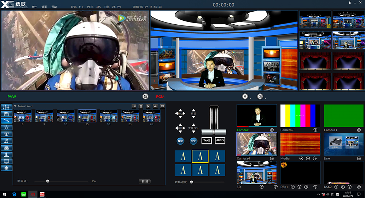365x198 pixels.
Task: Open the 文件 (File) menu
Action: point(34,7)
